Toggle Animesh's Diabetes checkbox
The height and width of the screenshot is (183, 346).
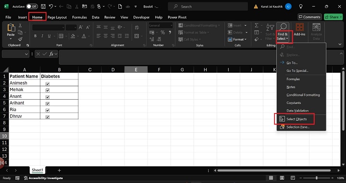(x=48, y=84)
